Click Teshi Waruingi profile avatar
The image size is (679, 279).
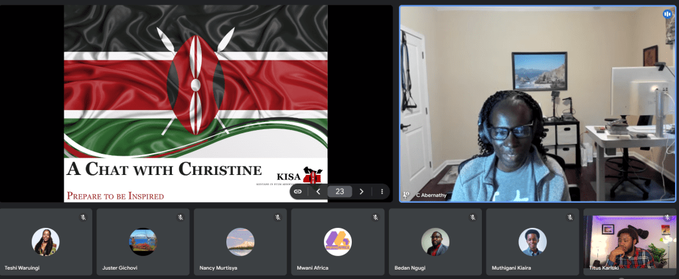click(x=46, y=242)
